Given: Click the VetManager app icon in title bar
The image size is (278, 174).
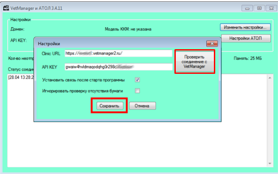Looking at the screenshot, I should (6, 8).
